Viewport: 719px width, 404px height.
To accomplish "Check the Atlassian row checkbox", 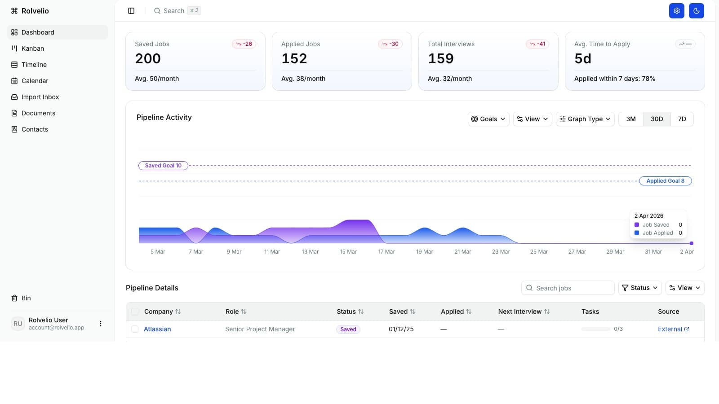I will (x=135, y=329).
